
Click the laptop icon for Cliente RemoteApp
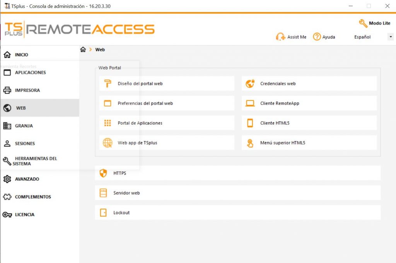pos(250,103)
